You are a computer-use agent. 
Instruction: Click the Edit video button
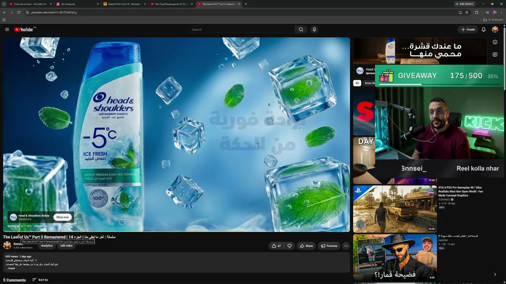click(x=66, y=246)
